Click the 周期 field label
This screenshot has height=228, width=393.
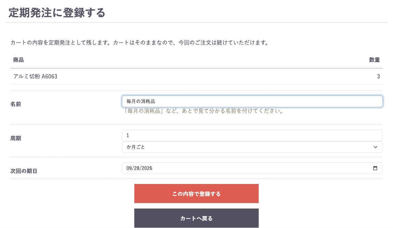coord(15,138)
